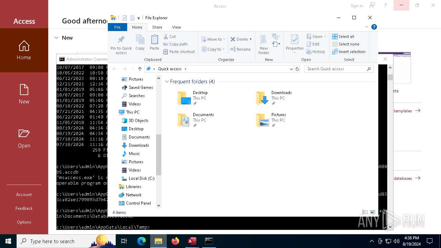The height and width of the screenshot is (248, 441).
Task: Refresh the Quick access location
Action: coord(297,69)
